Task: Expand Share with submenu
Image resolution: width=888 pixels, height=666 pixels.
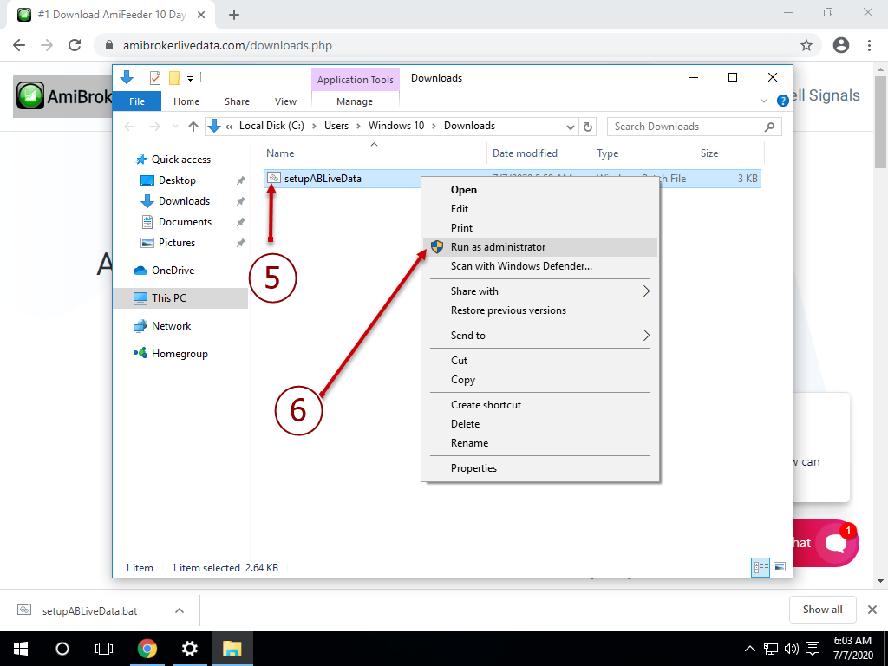Action: point(540,291)
